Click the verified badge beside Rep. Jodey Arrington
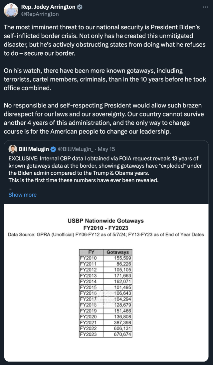This screenshot has width=213, height=365. point(80,7)
